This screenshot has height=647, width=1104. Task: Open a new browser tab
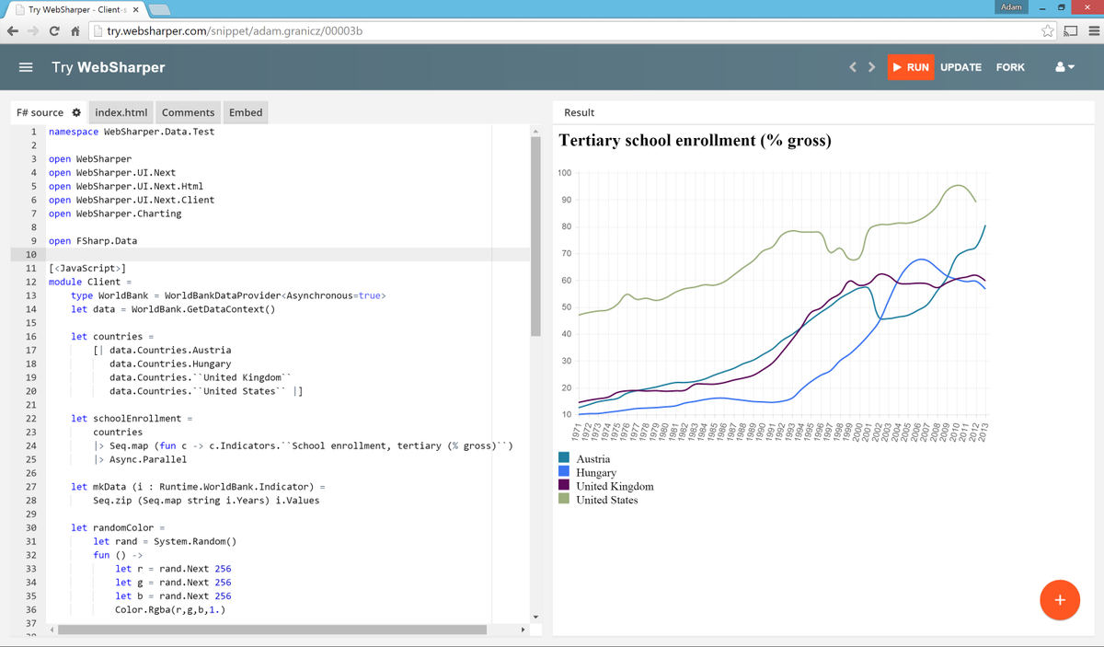159,10
